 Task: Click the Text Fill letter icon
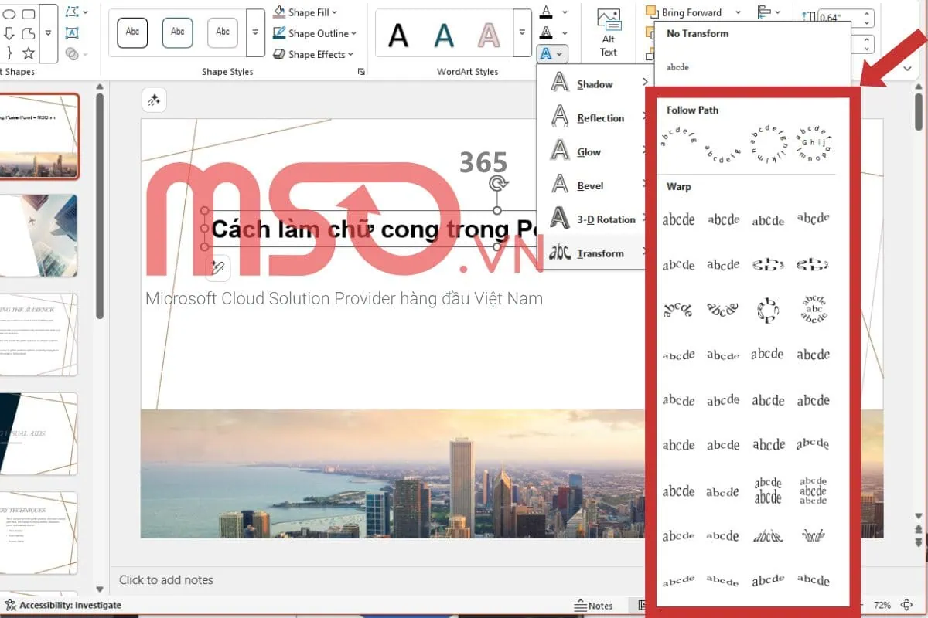[547, 12]
